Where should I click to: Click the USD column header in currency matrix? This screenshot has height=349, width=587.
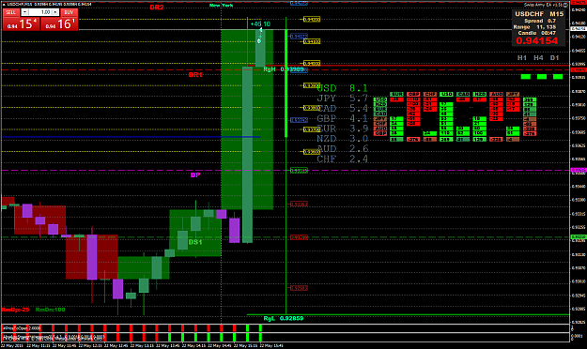click(446, 94)
